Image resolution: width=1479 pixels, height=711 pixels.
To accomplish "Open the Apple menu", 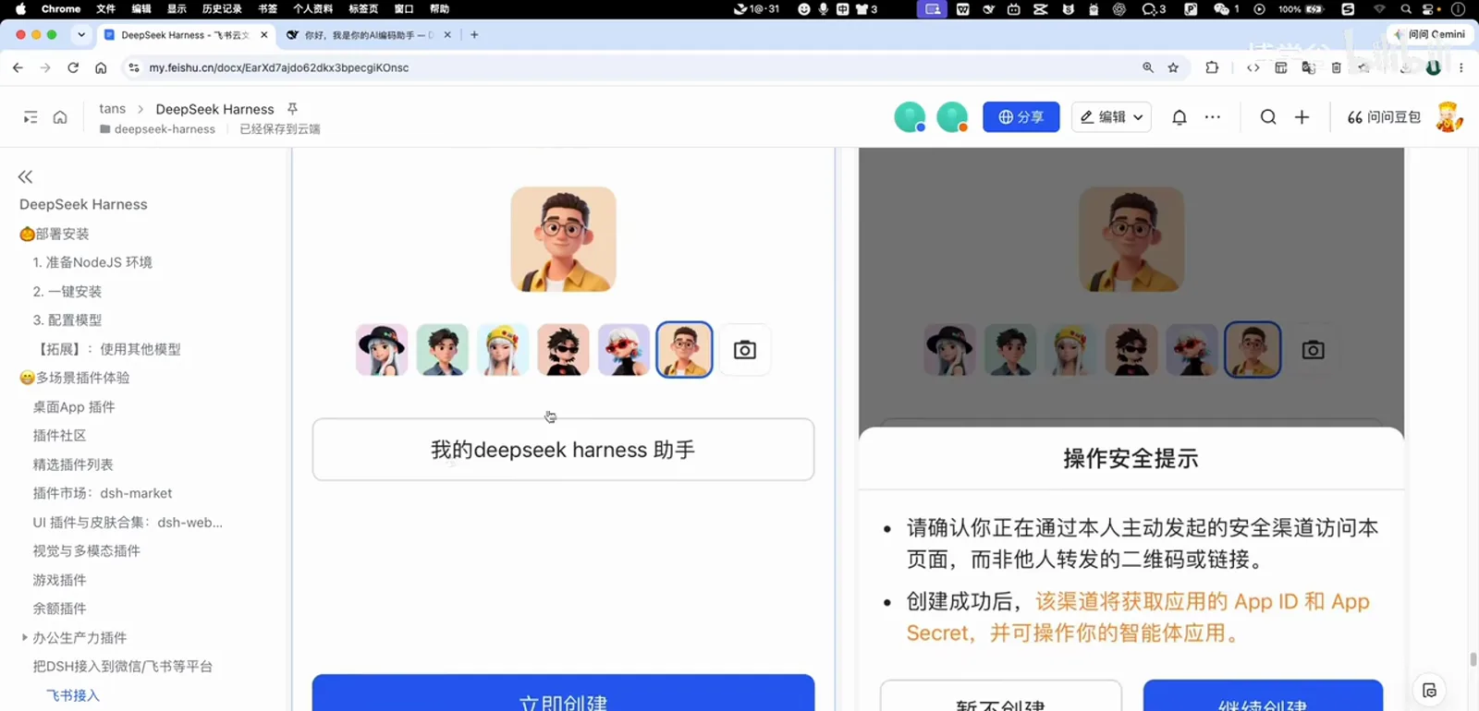I will [20, 9].
